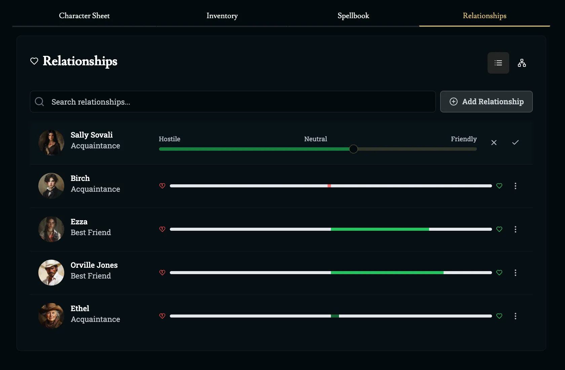This screenshot has height=370, width=565.
Task: Click broken heart icon in Ezza's row
Action: [x=162, y=229]
